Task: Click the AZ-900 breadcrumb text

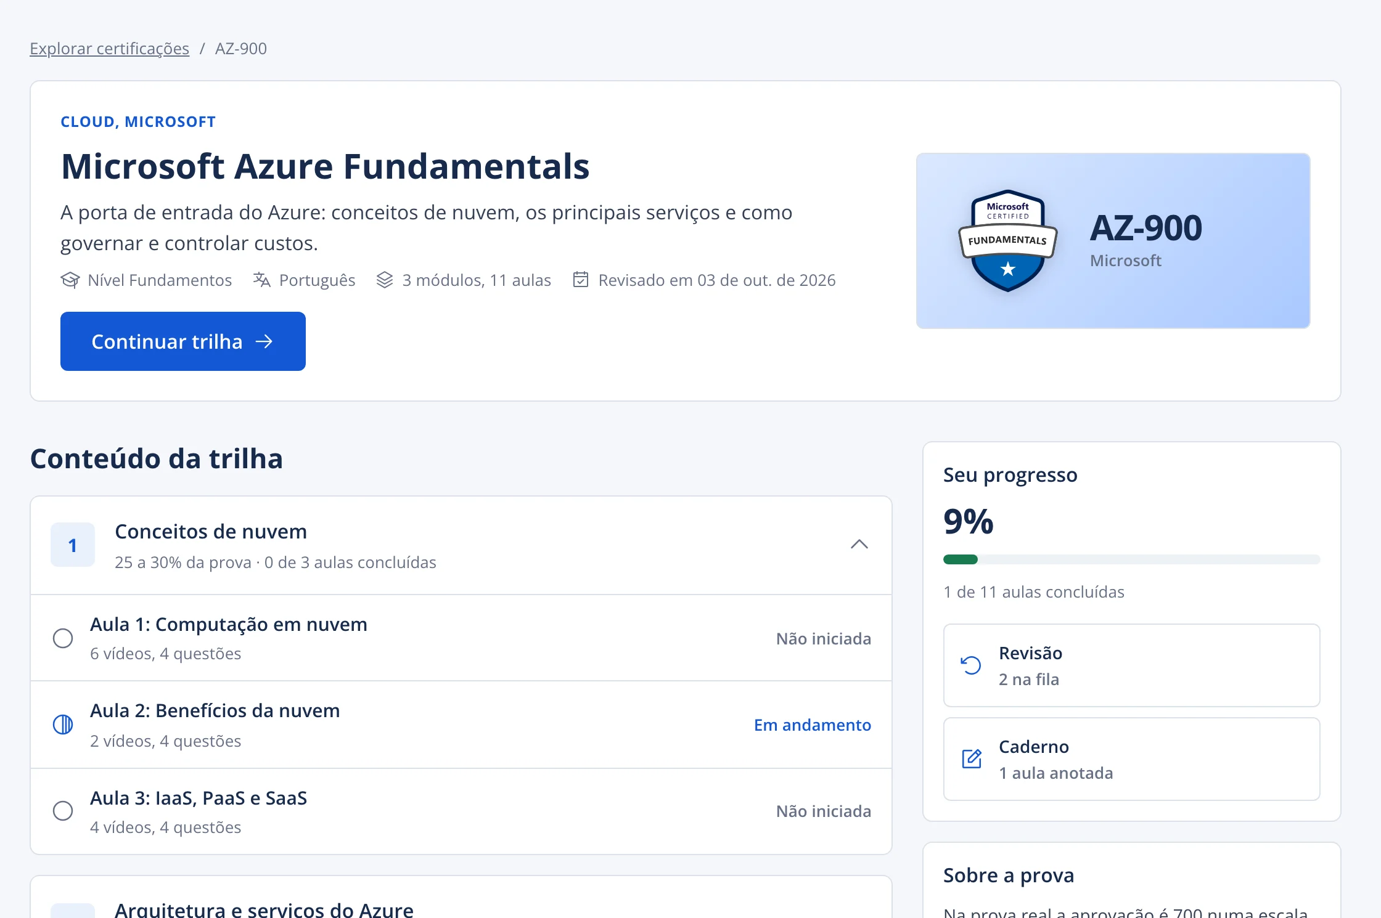Action: [241, 49]
